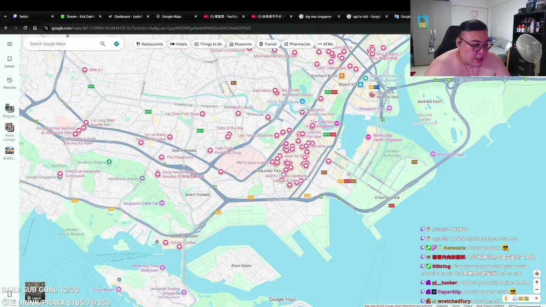The width and height of the screenshot is (546, 307).
Task: Select the Oxhide Leather saved pin
Action: (166, 243)
